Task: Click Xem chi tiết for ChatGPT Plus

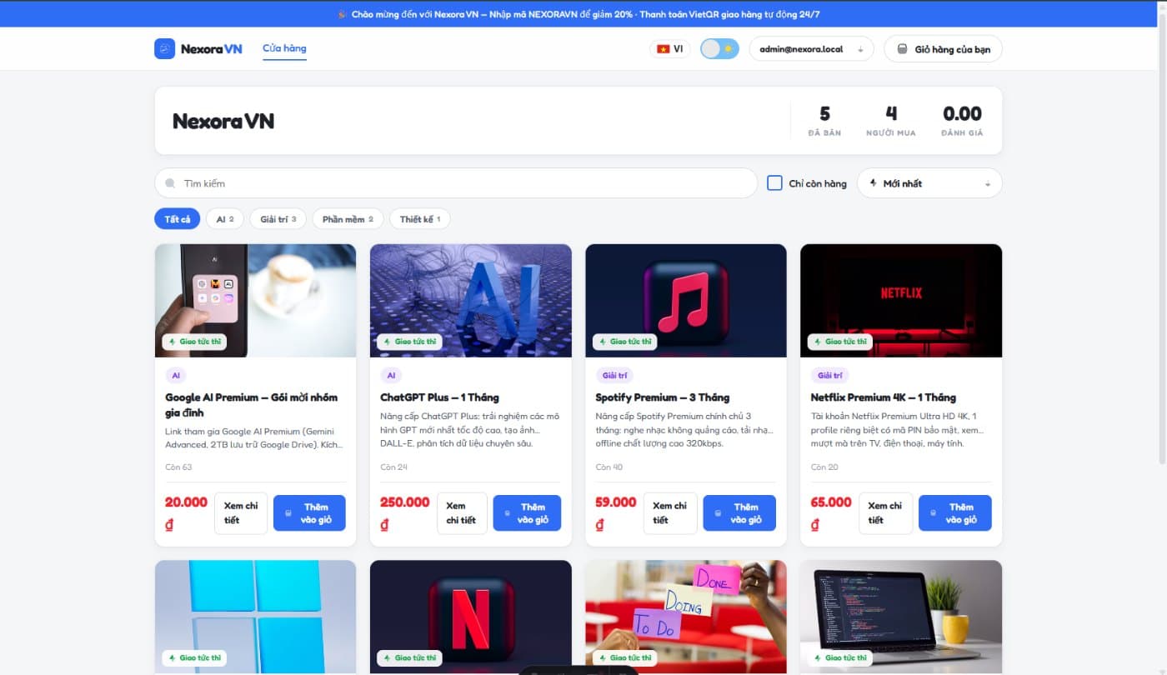Action: pyautogui.click(x=462, y=513)
